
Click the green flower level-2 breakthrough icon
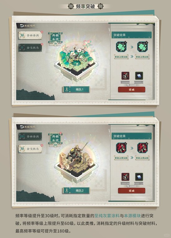(x=142, y=47)
